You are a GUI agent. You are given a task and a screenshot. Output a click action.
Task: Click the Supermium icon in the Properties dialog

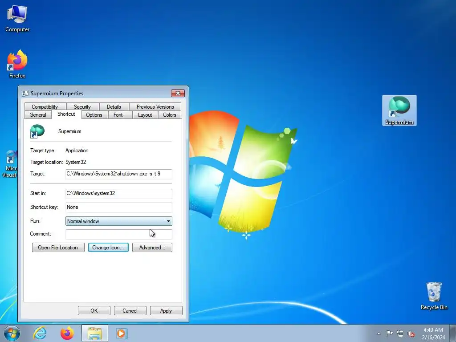tap(37, 131)
